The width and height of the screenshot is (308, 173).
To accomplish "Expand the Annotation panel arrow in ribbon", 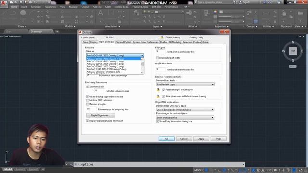I will point(119,27).
